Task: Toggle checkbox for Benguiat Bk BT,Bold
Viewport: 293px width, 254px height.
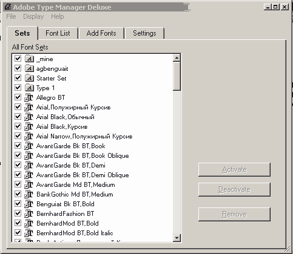Action: pyautogui.click(x=18, y=204)
